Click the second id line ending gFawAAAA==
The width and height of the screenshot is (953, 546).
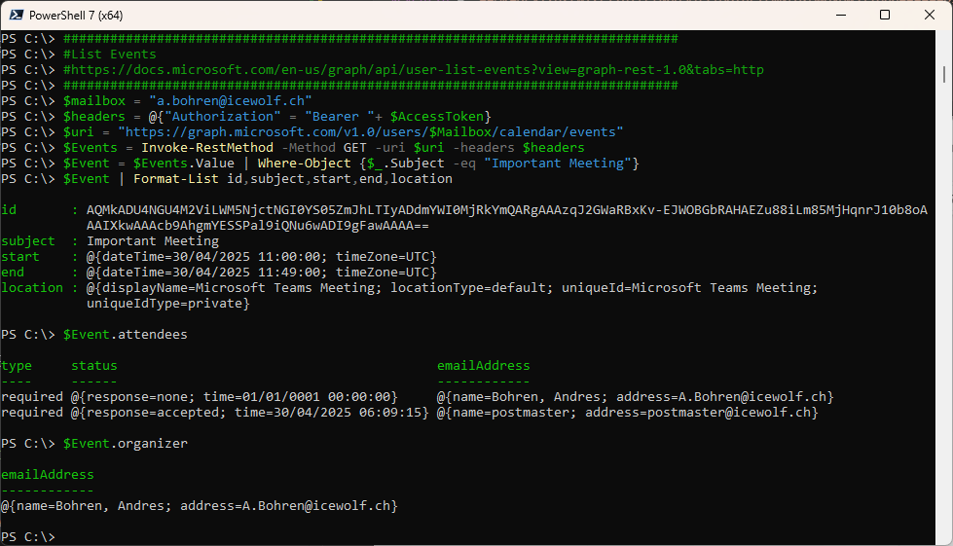pos(258,226)
